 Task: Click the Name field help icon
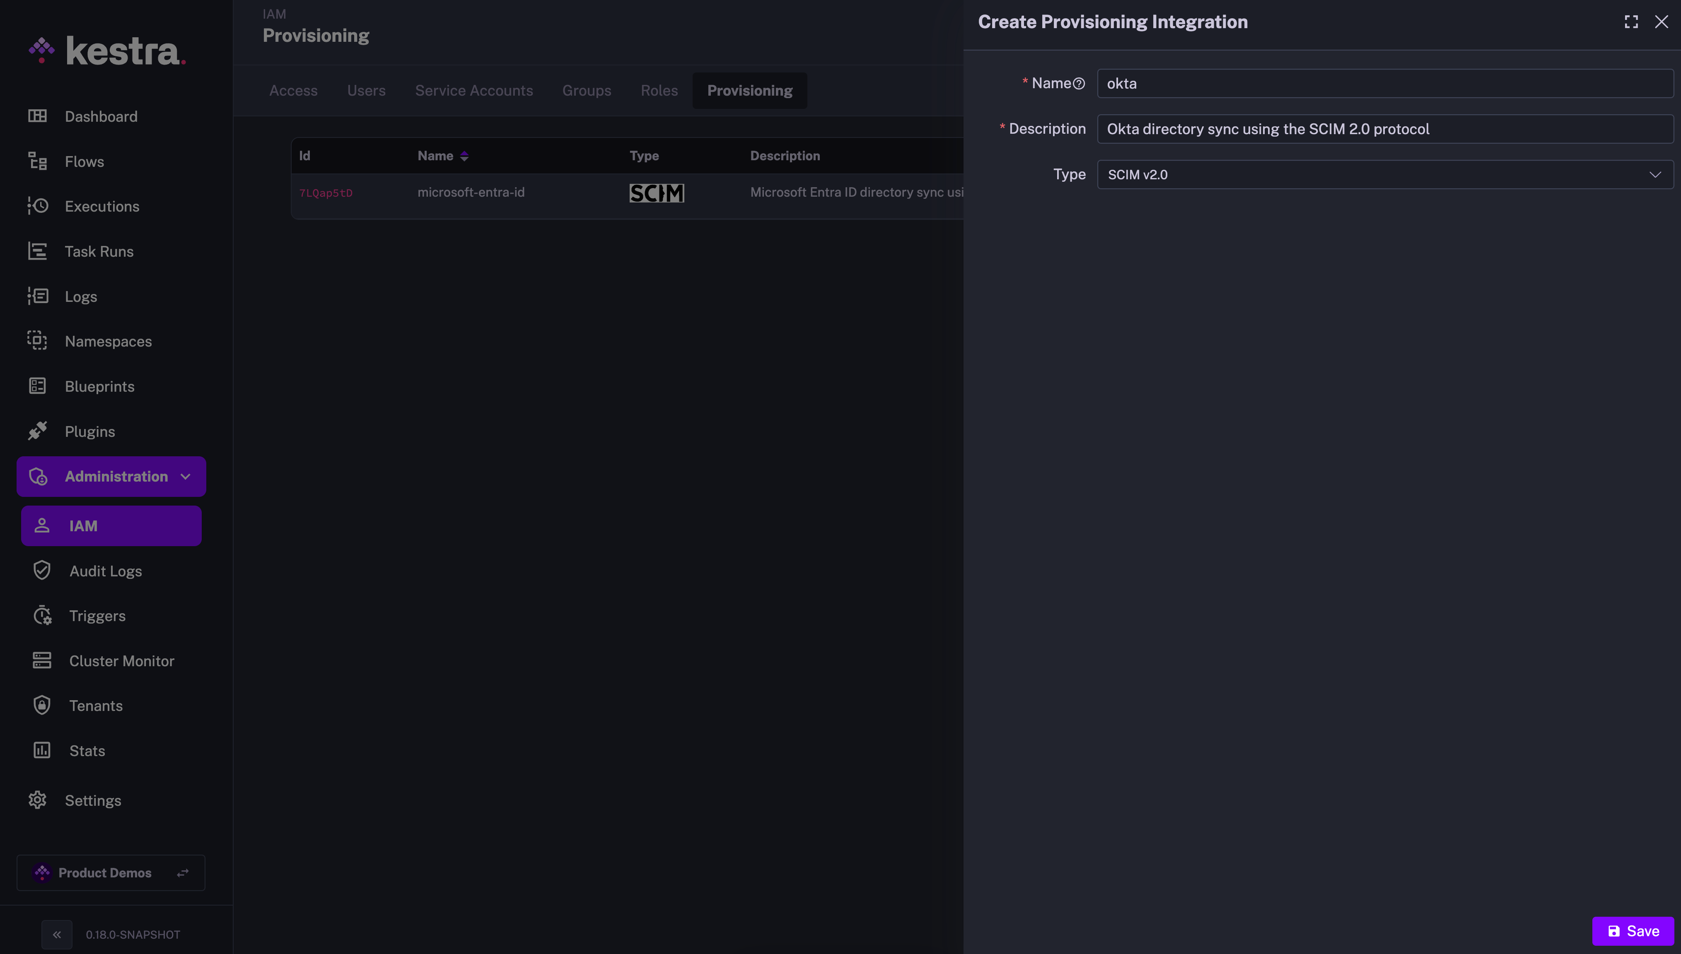pos(1079,83)
